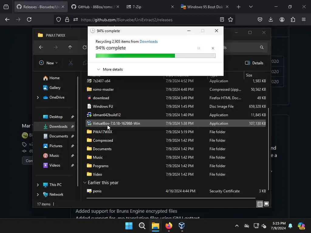Select the idman642build12 application
The width and height of the screenshot is (311, 233).
pyautogui.click(x=176, y=115)
